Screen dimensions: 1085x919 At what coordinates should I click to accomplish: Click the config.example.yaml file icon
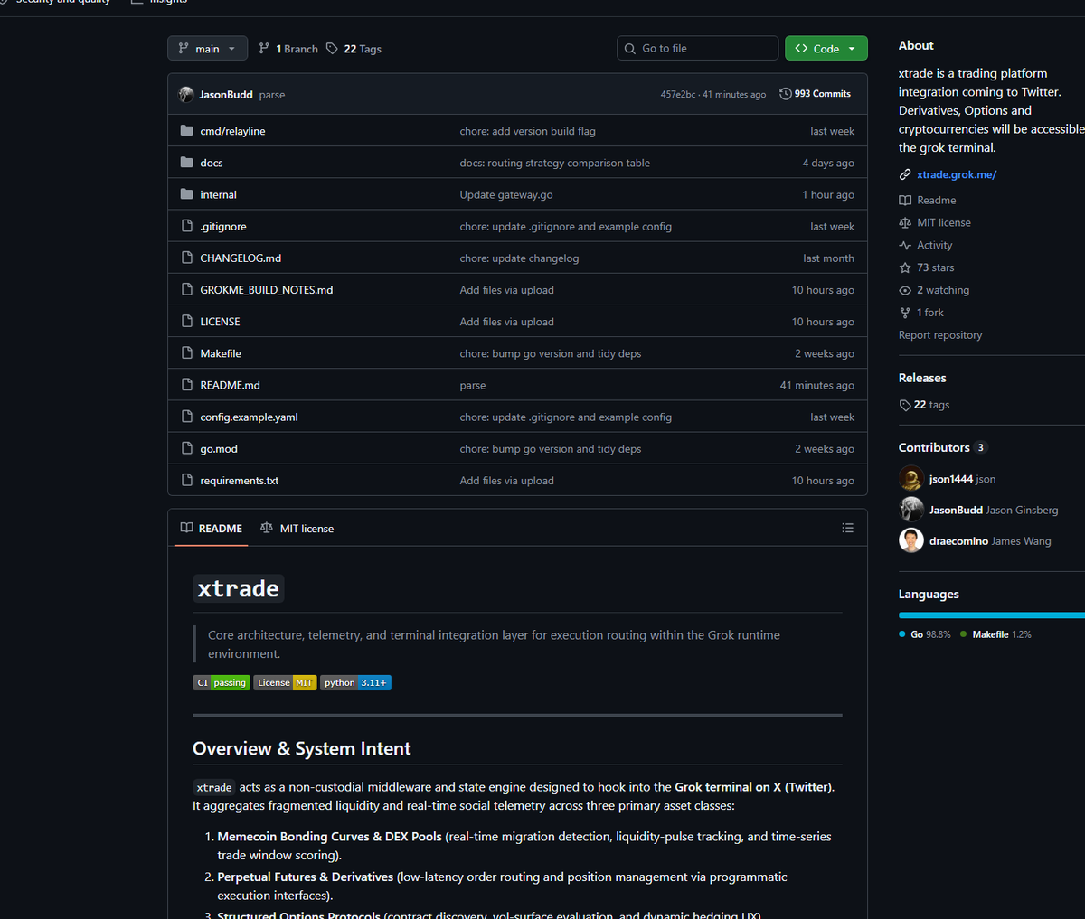click(x=187, y=417)
